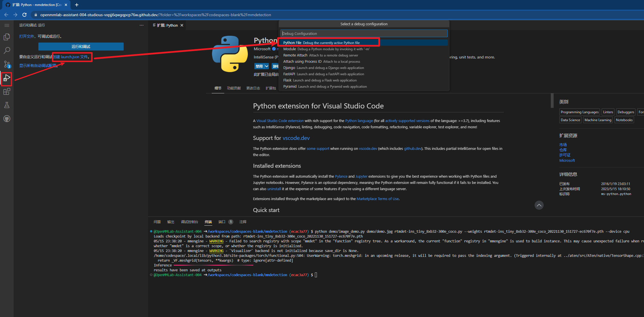Click the 创建 launch.json 文件 link
Viewport: 644px width, 317px height.
pyautogui.click(x=71, y=57)
